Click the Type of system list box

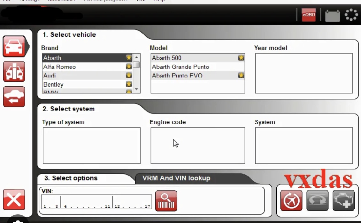tap(92, 146)
